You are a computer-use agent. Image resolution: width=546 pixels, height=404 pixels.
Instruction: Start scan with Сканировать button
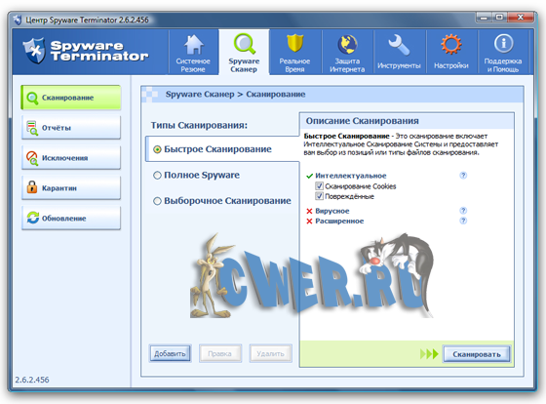tap(477, 354)
